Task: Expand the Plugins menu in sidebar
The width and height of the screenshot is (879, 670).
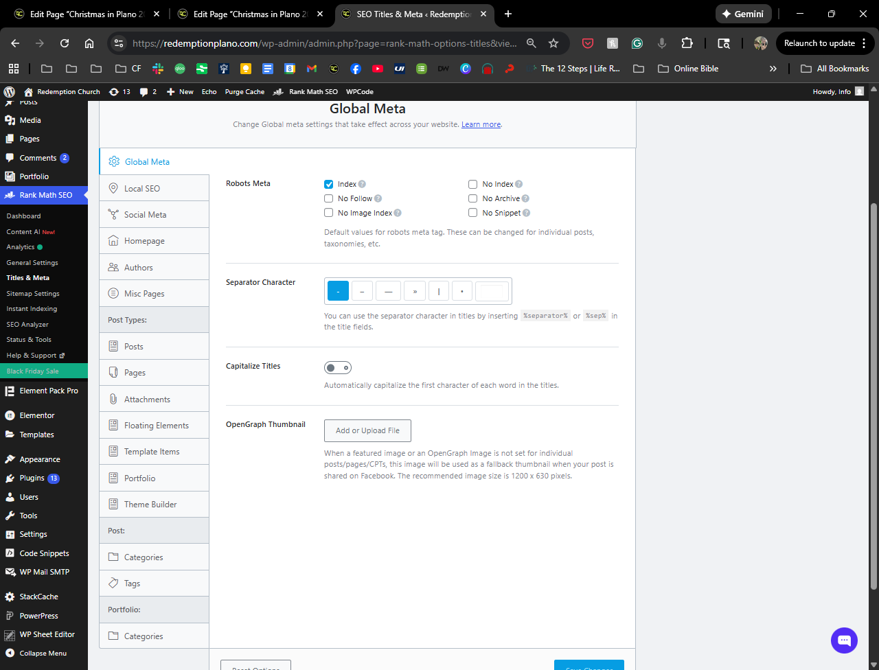Action: point(32,478)
